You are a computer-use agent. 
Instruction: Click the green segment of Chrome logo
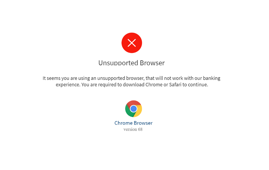(128, 112)
